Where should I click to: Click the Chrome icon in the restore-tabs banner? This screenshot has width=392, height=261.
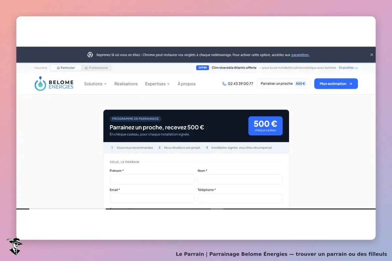pyautogui.click(x=90, y=55)
